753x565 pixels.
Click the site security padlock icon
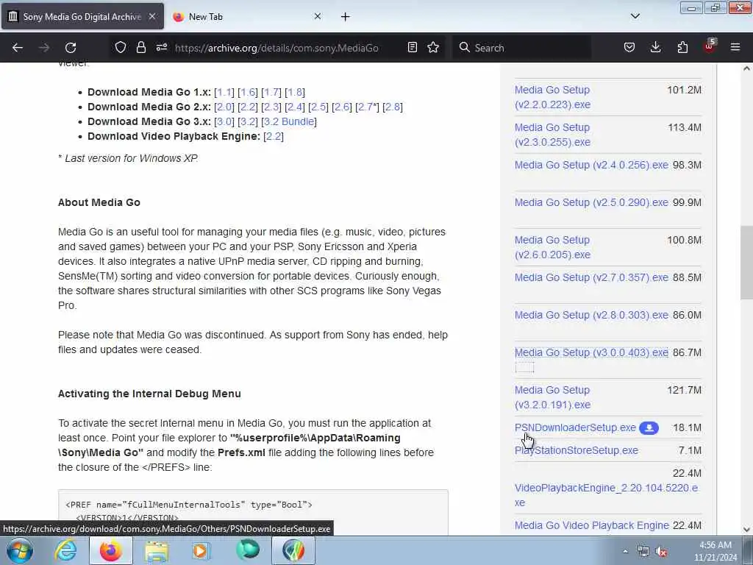(x=140, y=47)
